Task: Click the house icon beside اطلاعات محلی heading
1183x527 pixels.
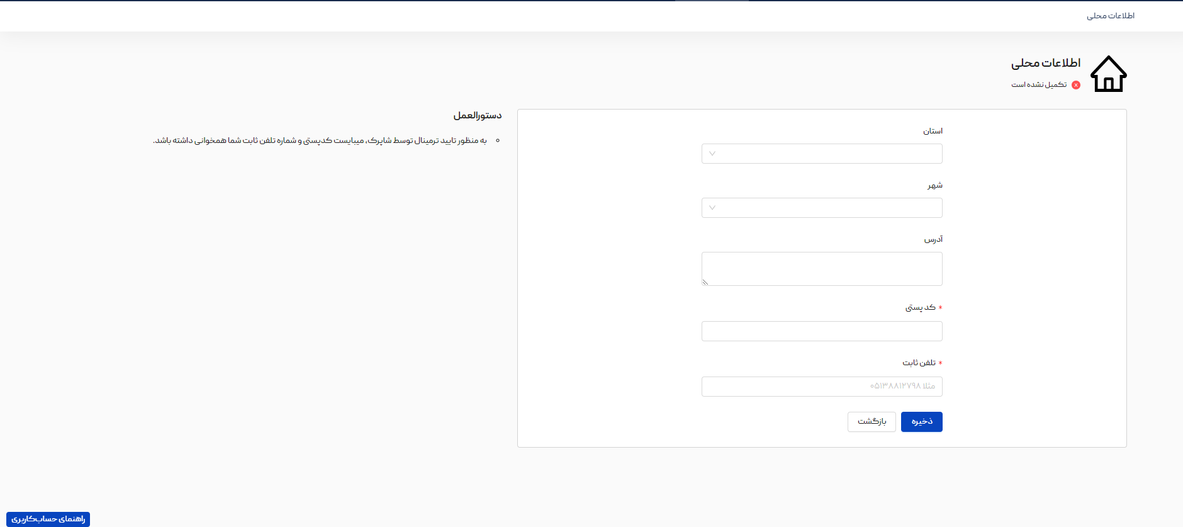Action: (1108, 74)
